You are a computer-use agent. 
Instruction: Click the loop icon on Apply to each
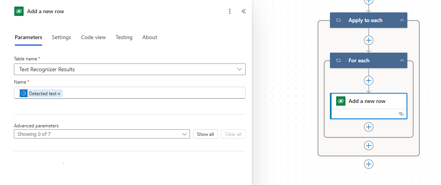coord(338,20)
